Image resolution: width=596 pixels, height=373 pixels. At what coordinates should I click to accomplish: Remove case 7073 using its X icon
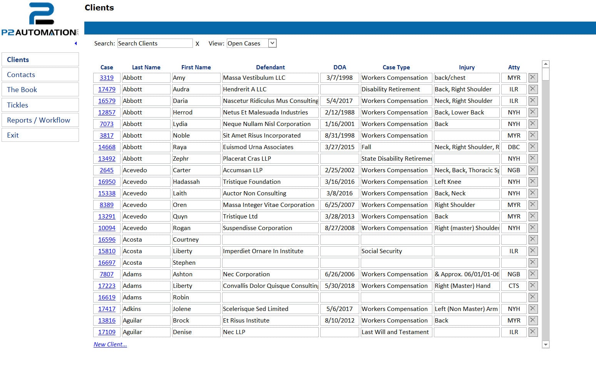[x=533, y=124]
